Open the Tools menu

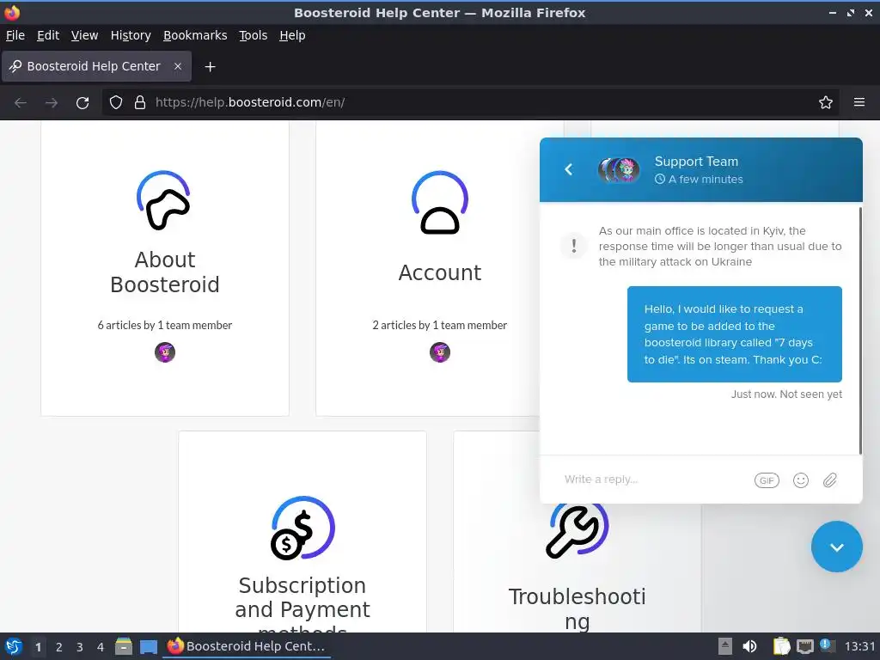pyautogui.click(x=254, y=35)
